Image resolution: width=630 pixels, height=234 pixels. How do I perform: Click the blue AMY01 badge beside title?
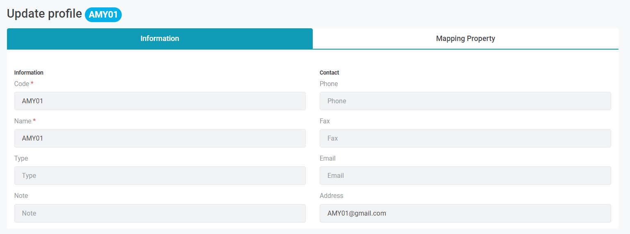coord(103,15)
